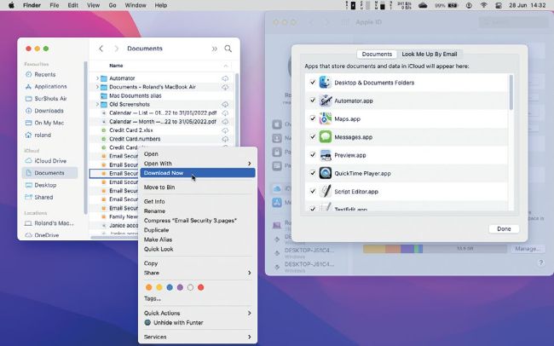The width and height of the screenshot is (554, 346).
Task: Open the Finder Go menu
Action: click(113, 5)
